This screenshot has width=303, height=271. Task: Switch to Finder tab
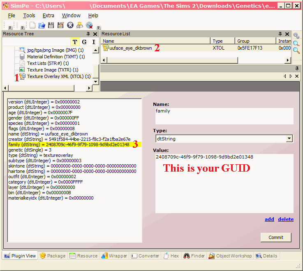[x=194, y=256]
